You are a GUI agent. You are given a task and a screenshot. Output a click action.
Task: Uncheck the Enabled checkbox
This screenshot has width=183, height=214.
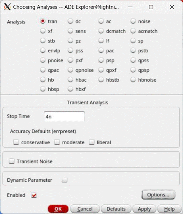click(x=34, y=195)
